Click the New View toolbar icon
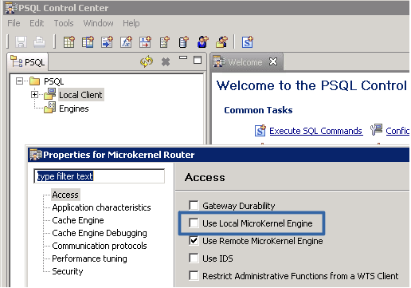This screenshot has height=288, width=411. pos(88,42)
